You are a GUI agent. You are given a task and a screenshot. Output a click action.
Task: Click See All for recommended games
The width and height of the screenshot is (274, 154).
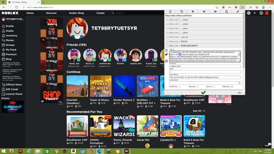point(199,111)
